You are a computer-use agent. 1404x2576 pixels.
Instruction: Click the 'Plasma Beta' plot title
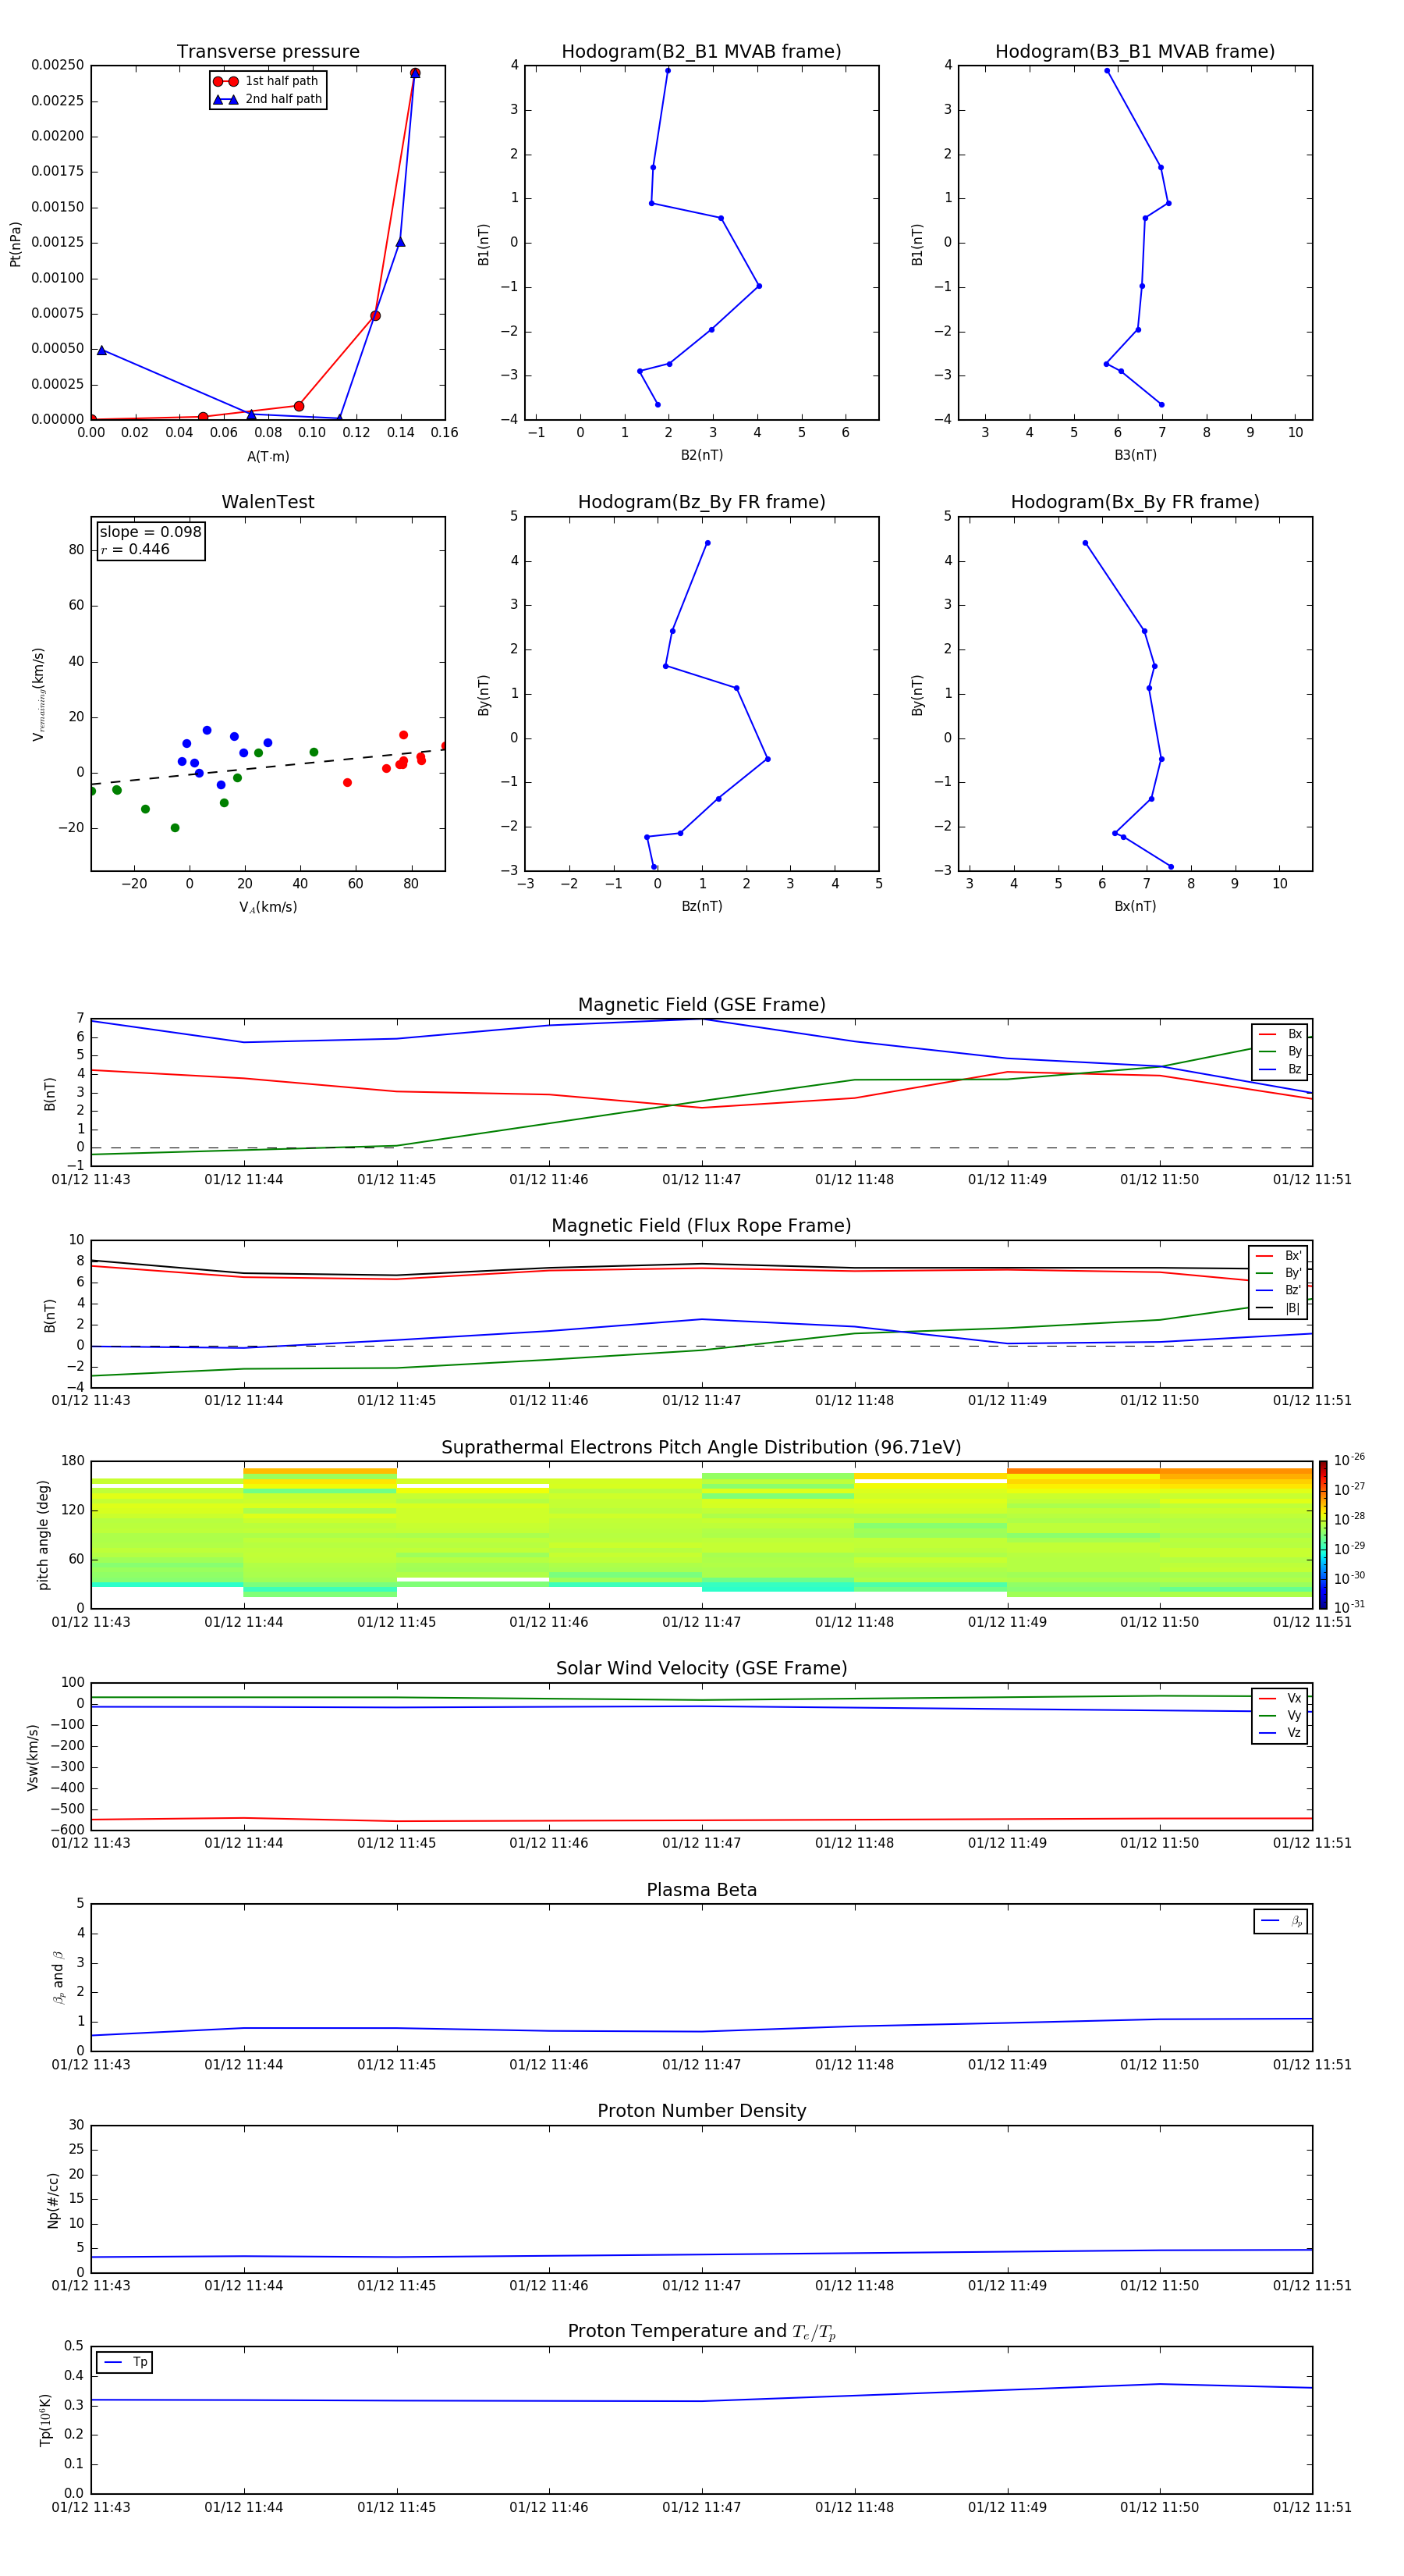tap(701, 1890)
